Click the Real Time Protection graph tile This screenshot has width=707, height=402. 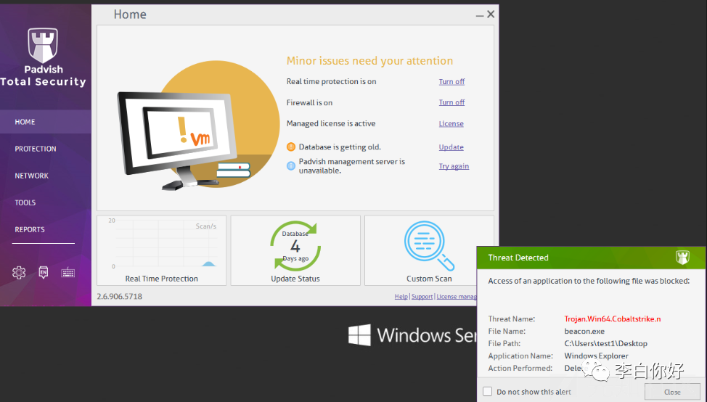tap(161, 250)
